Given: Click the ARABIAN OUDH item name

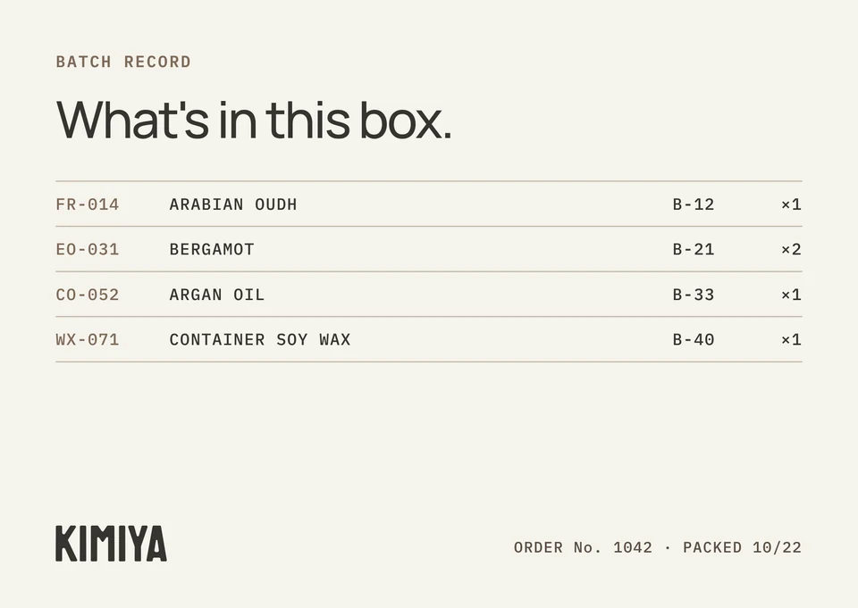Looking at the screenshot, I should [233, 204].
